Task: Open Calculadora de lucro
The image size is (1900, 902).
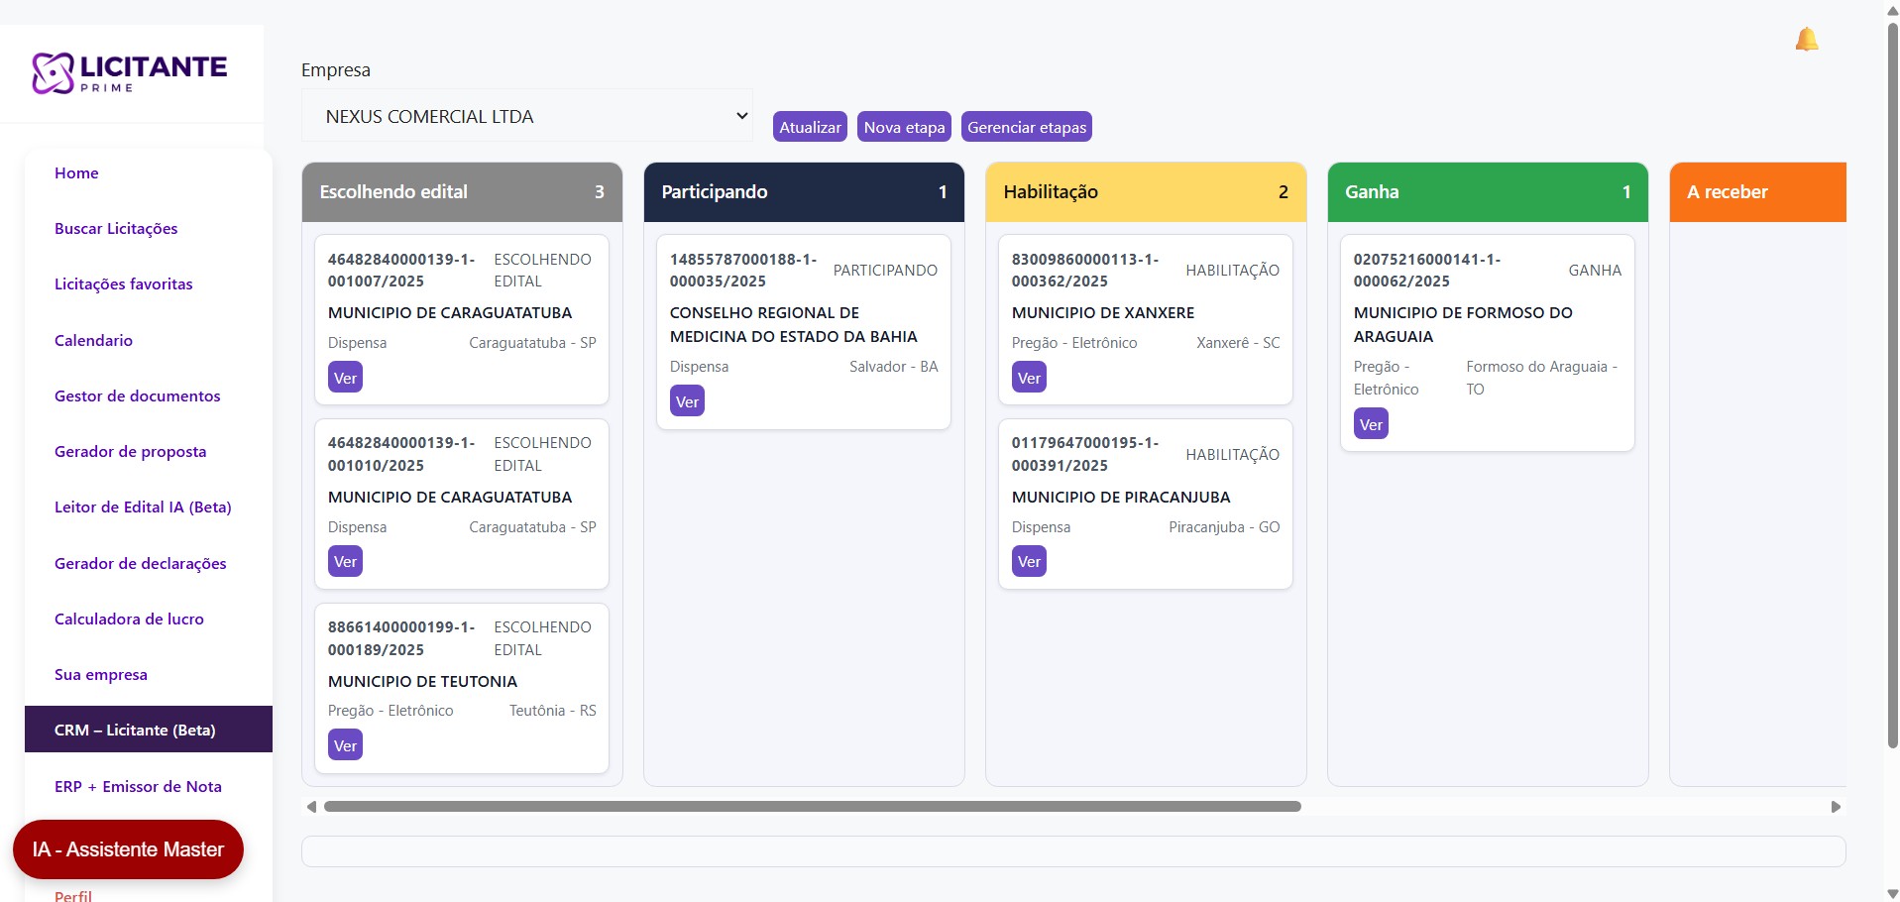Action: pos(129,619)
